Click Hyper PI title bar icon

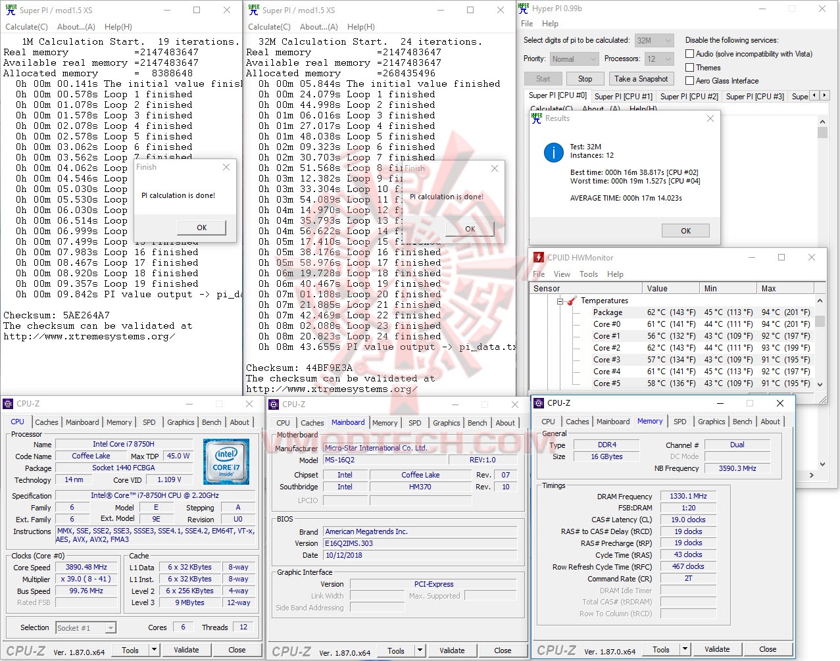pos(523,9)
